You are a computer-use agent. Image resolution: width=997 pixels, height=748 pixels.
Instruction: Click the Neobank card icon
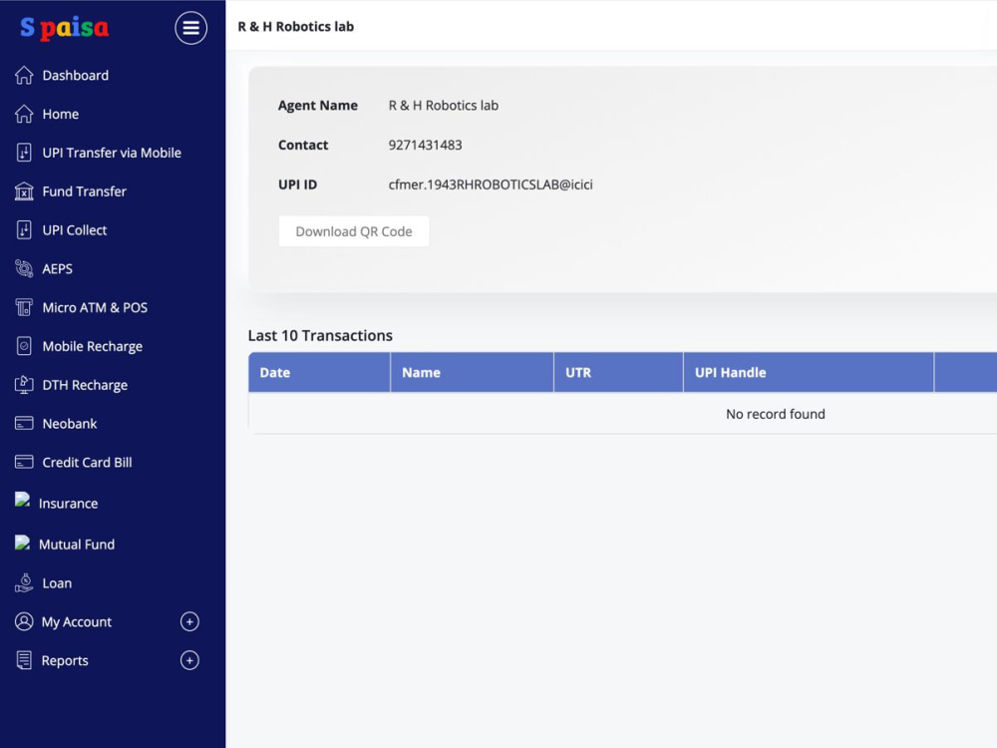tap(24, 424)
